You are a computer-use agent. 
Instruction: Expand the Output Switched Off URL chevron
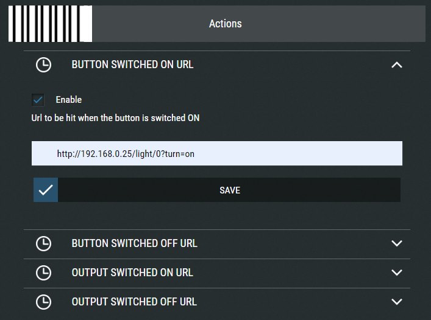click(x=397, y=302)
